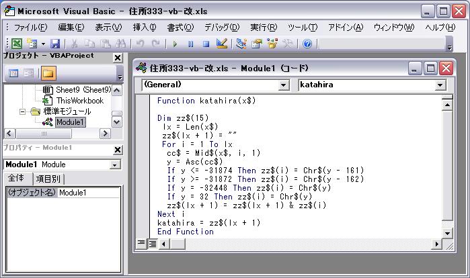Click the Cut scissors icon

coord(75,44)
